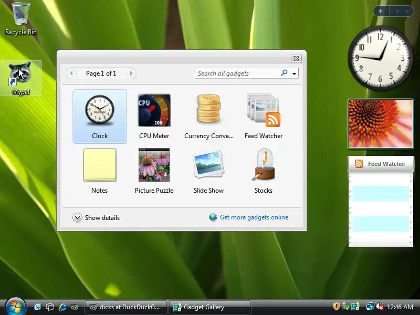The width and height of the screenshot is (420, 315).
Task: Click the Recycle Bin desktop icon
Action: coord(21,19)
